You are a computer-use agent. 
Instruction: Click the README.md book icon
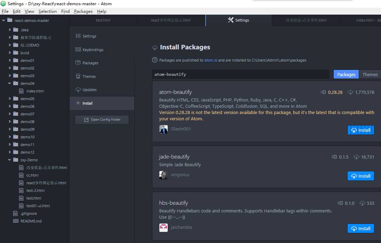tap(16, 221)
